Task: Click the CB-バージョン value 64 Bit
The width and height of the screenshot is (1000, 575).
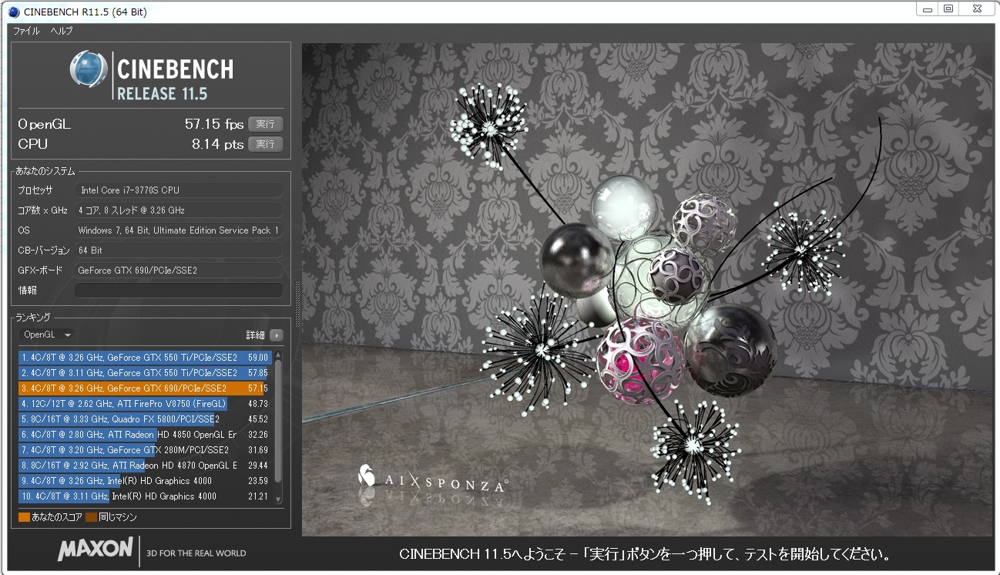Action: click(x=179, y=251)
